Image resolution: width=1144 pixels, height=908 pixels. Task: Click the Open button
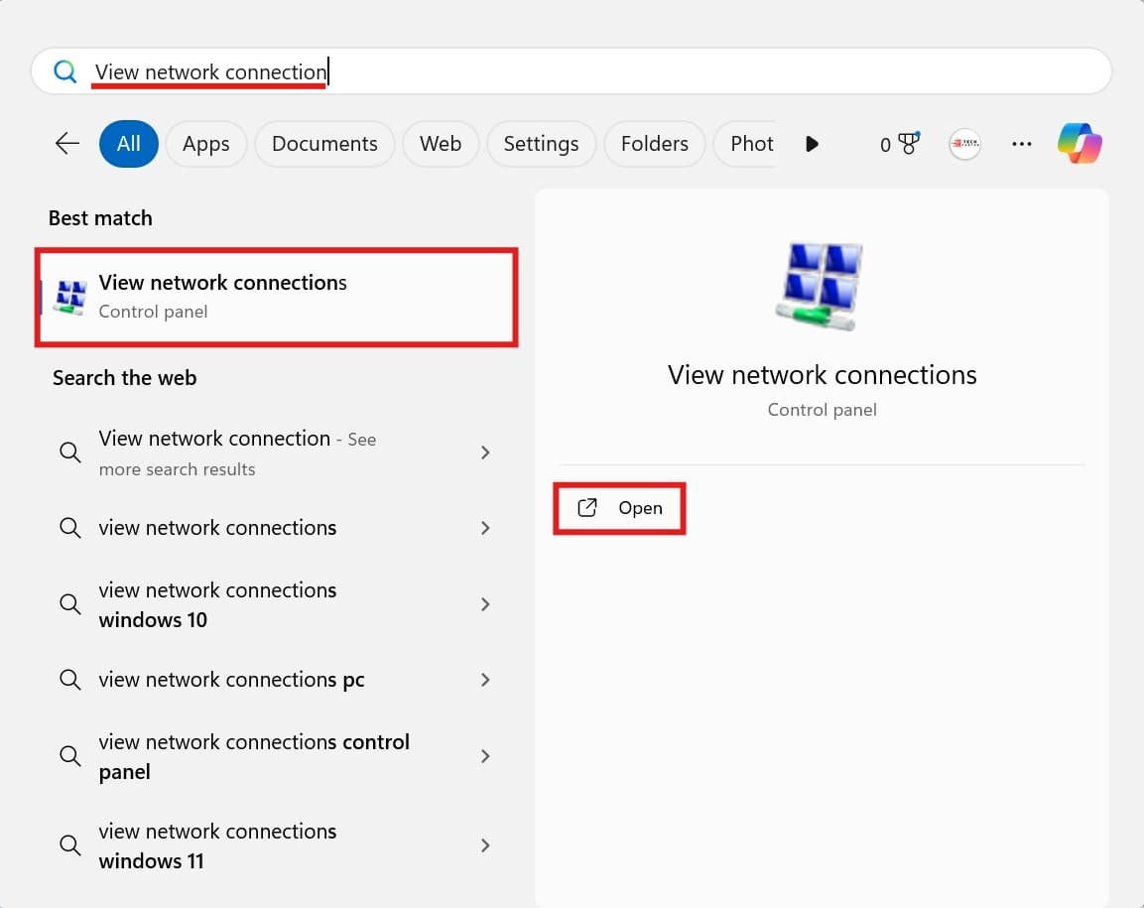point(619,507)
